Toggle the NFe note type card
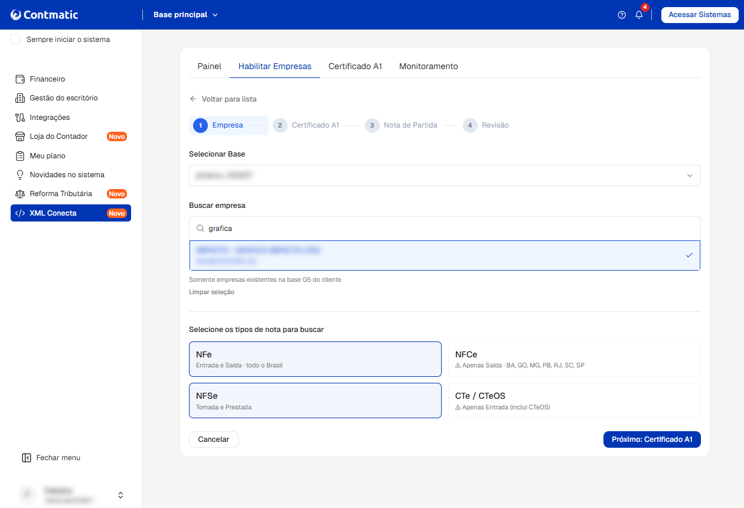 tap(315, 359)
